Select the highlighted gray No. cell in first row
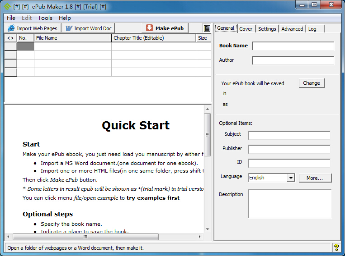The height and width of the screenshot is (256, 345). pyautogui.click(x=25, y=46)
